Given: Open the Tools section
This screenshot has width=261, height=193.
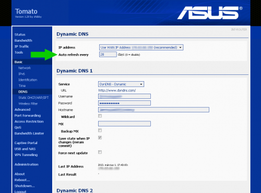Looking at the screenshot, I should [19, 53].
